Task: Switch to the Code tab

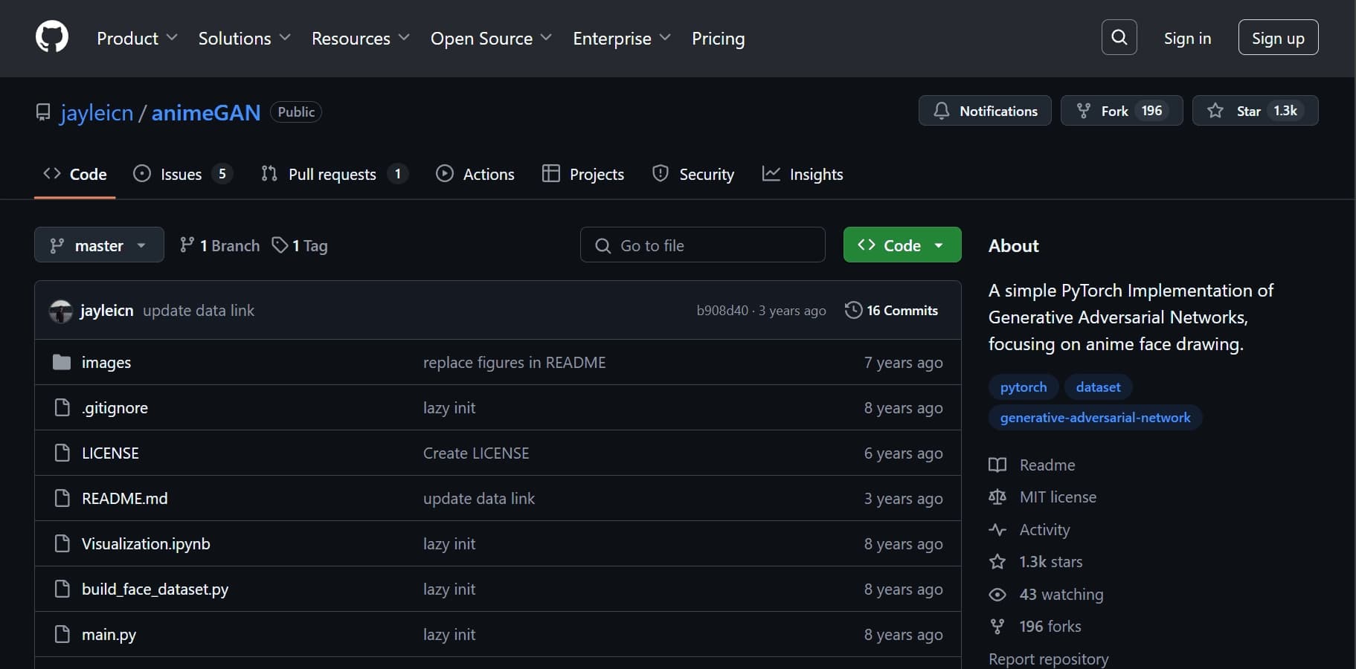Action: [75, 174]
